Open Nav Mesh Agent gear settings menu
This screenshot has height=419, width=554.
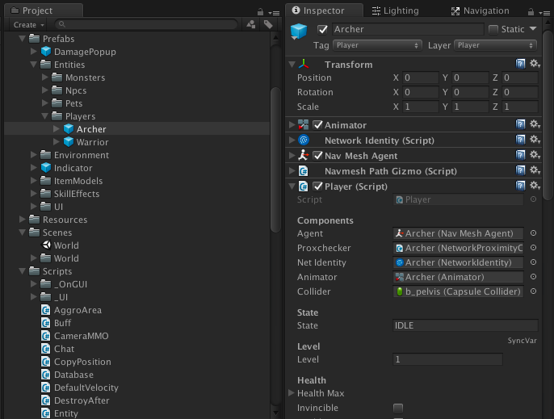tap(535, 155)
